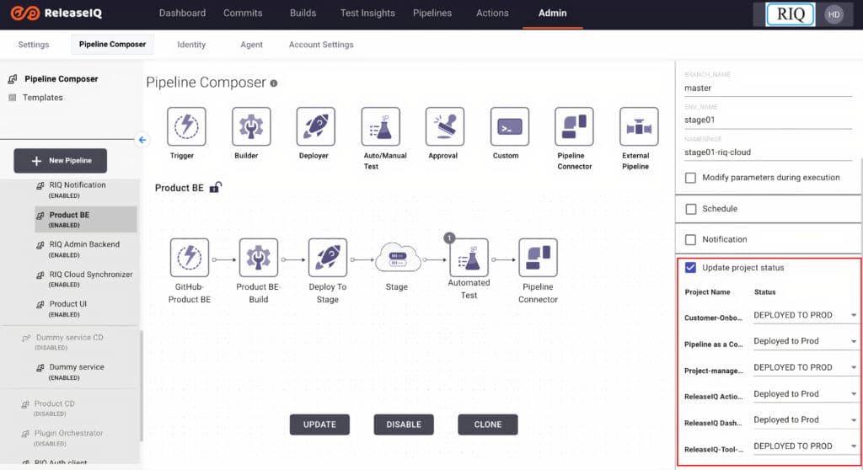Switch to the Settings tab
863x470 pixels.
click(x=34, y=45)
